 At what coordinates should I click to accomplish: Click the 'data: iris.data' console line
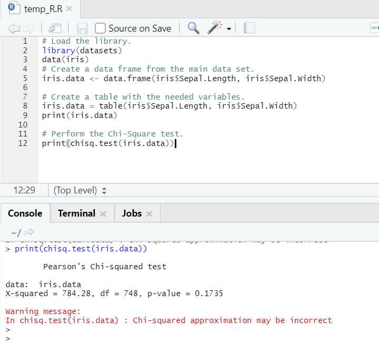point(43,285)
